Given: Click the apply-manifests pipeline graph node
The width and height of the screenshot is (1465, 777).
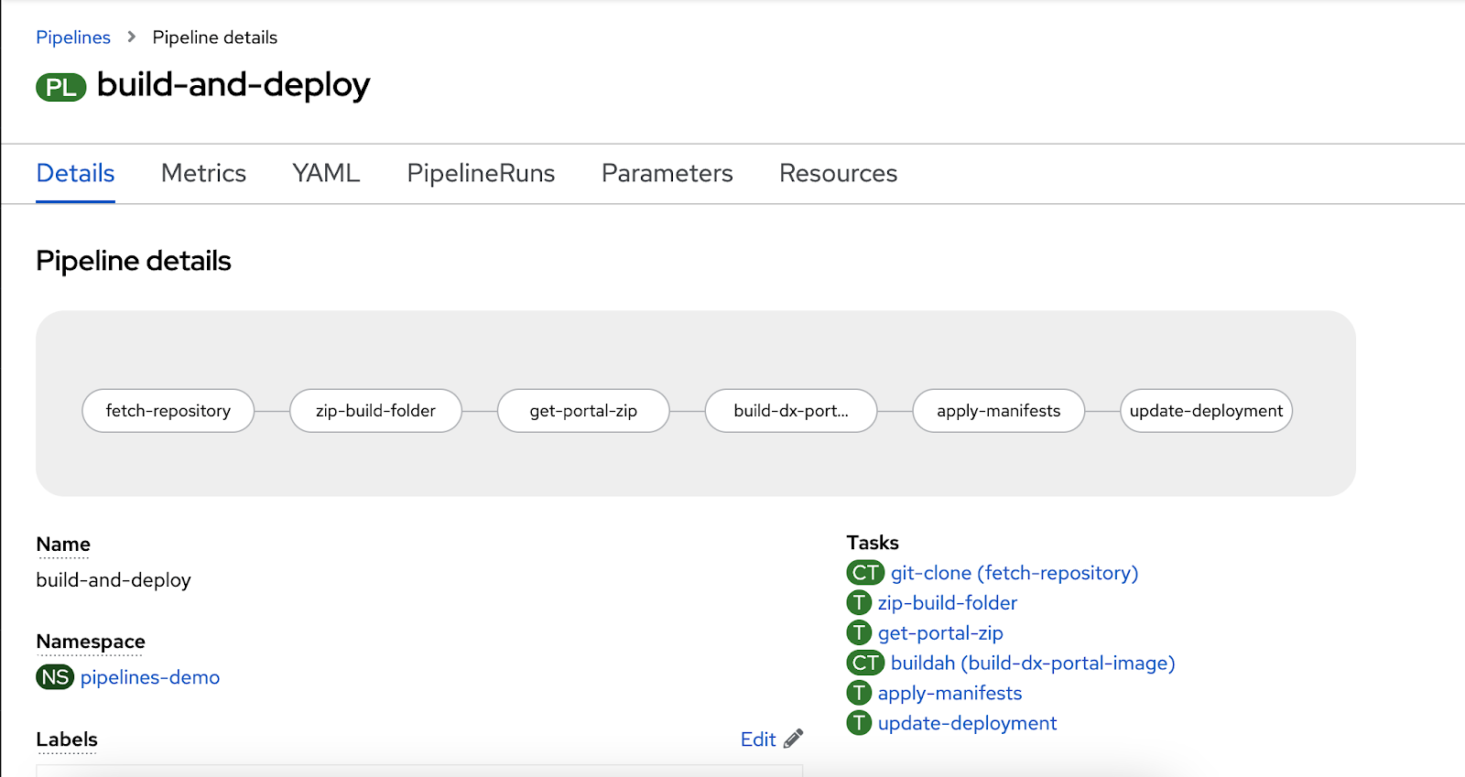Looking at the screenshot, I should click(x=998, y=411).
